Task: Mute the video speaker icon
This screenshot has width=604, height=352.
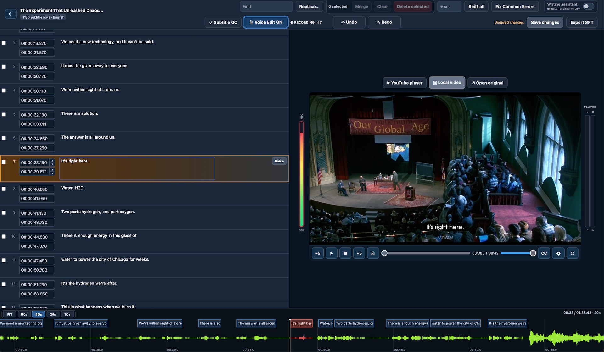Action: [373, 253]
